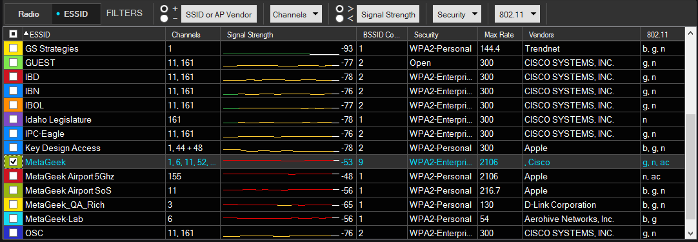
Task: Select the GS Strategies ESSID name
Action: point(52,48)
